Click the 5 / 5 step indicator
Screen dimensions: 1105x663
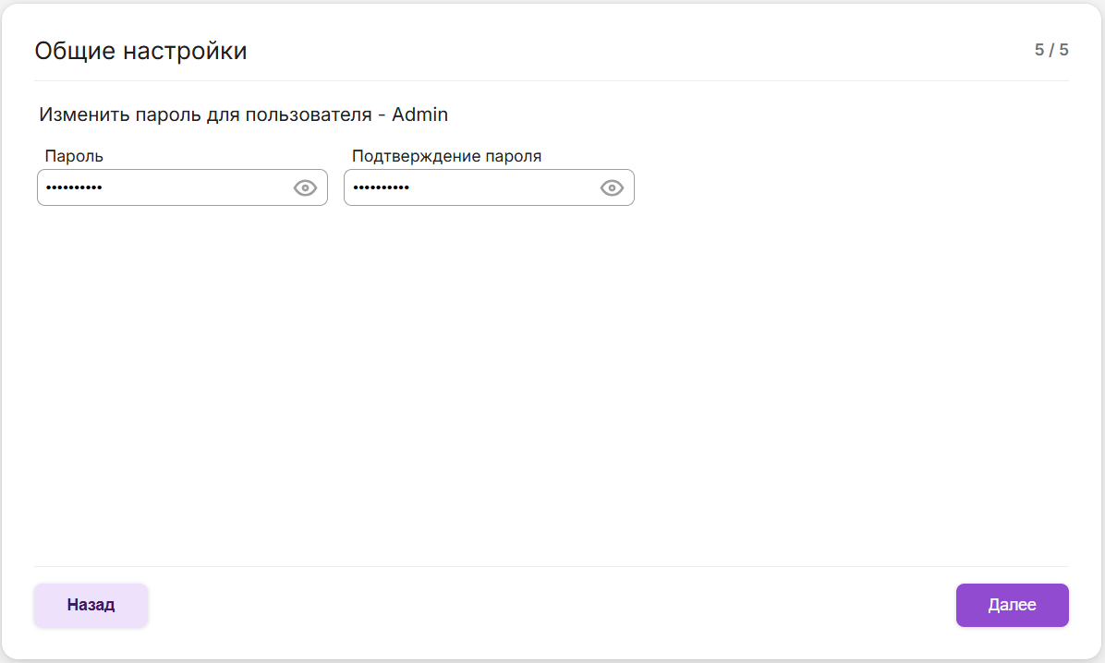[x=1050, y=50]
